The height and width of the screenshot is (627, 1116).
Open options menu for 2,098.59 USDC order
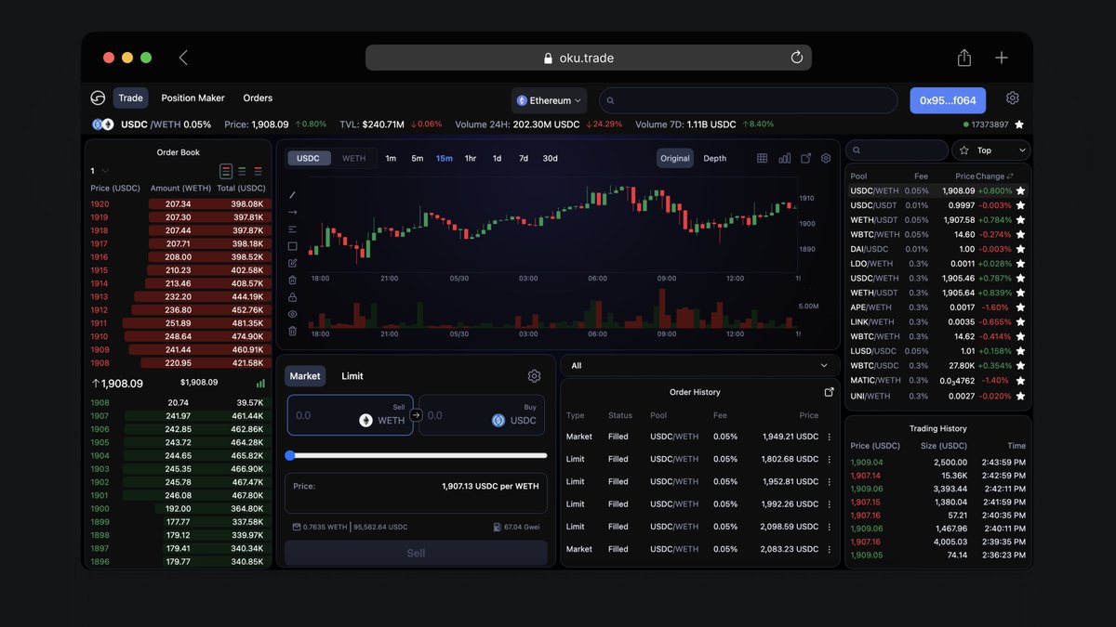tap(830, 527)
